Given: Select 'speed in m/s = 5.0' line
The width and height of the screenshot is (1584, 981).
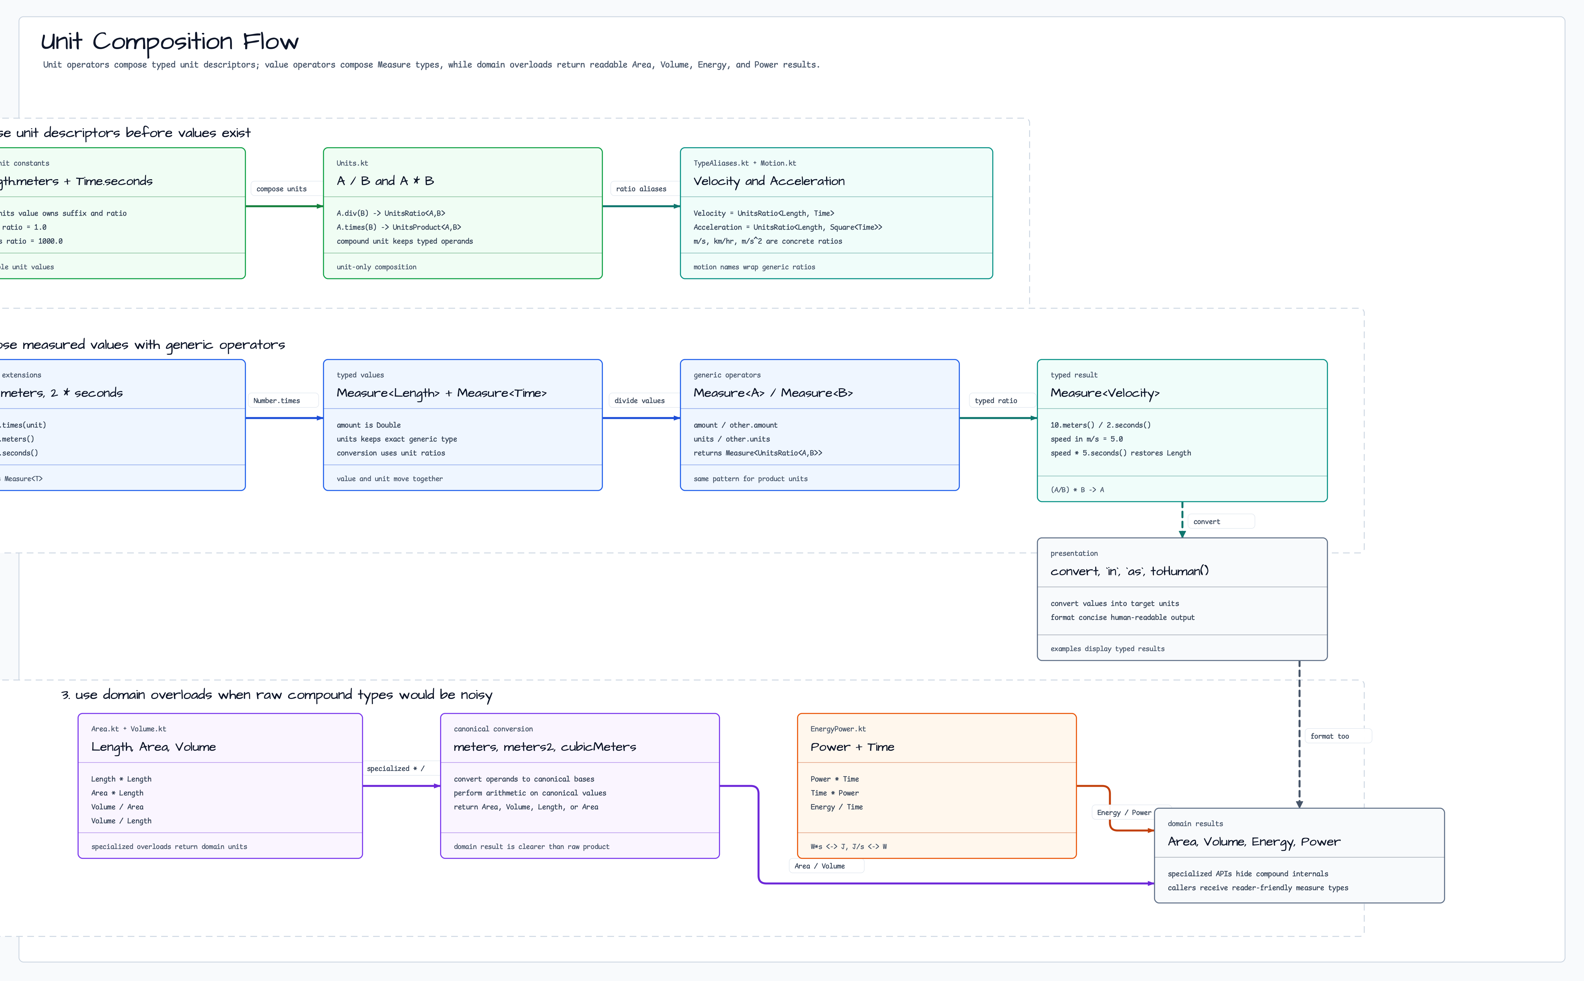Looking at the screenshot, I should click(x=1087, y=439).
